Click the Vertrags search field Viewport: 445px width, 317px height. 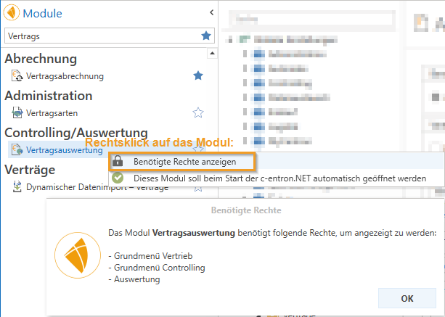click(x=100, y=35)
